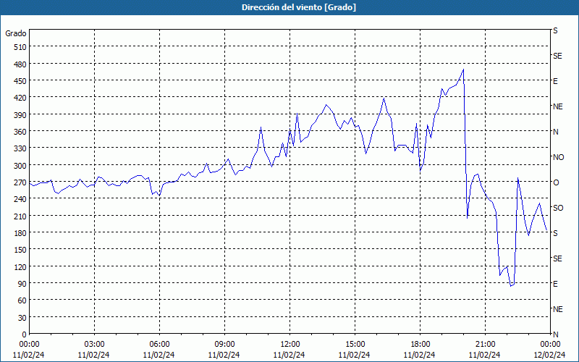
Task: Select the 480 tick label on left axis
Action: pos(20,64)
